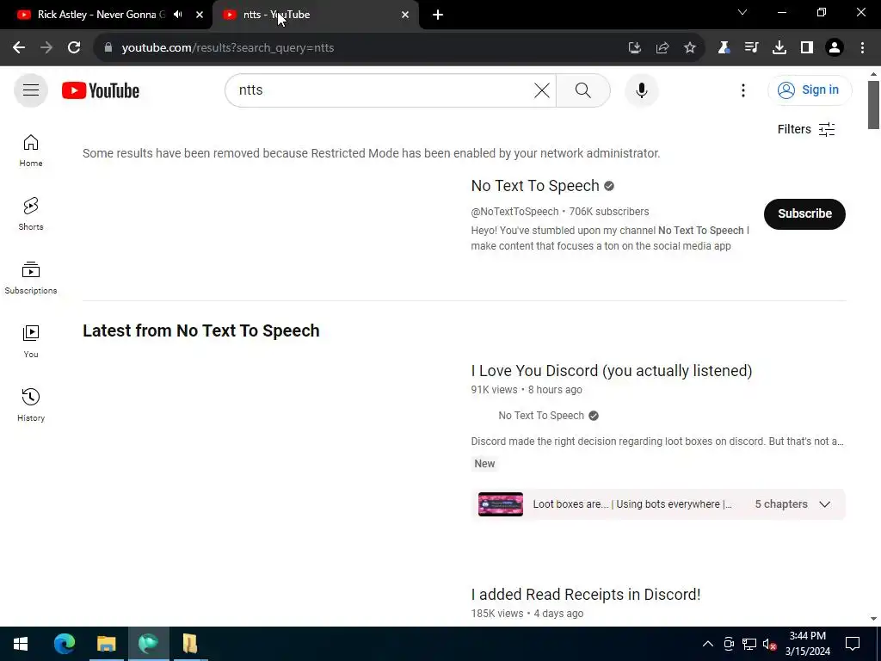Close the Rick Astley tab
Screen dimensions: 881x661
(200, 15)
